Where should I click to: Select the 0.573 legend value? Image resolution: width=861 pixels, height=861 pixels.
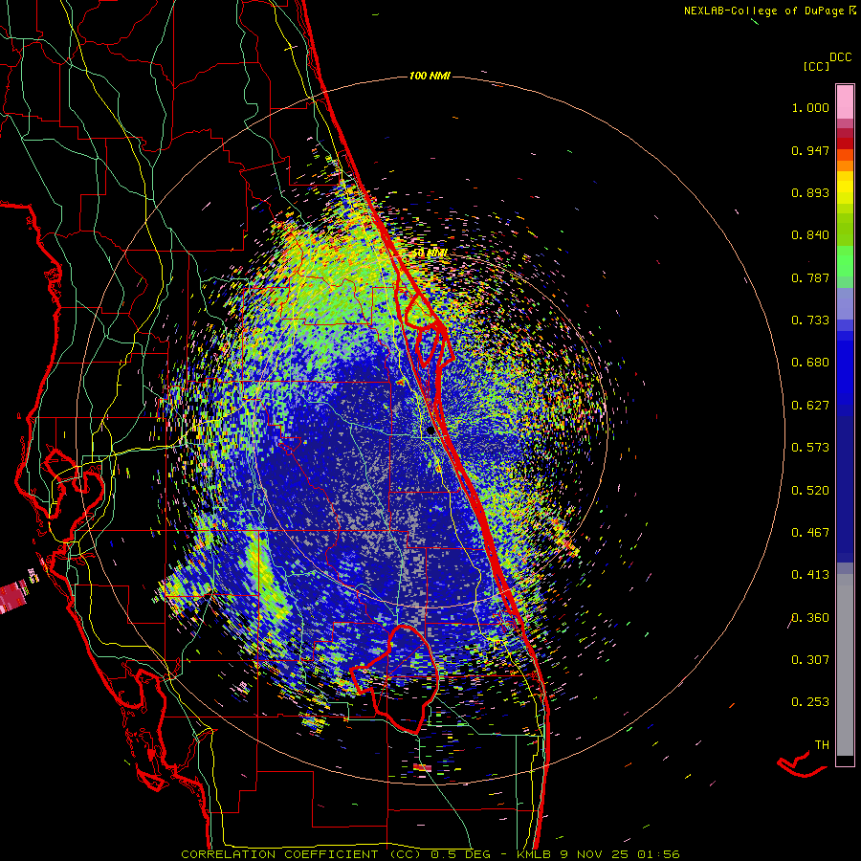click(810, 448)
